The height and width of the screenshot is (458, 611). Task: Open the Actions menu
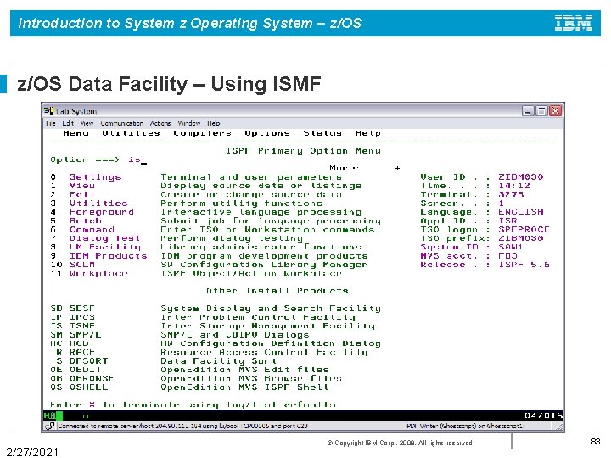click(x=160, y=123)
